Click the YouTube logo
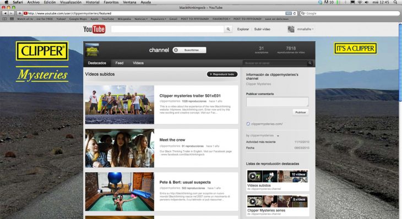The width and height of the screenshot is (402, 219). tap(94, 29)
